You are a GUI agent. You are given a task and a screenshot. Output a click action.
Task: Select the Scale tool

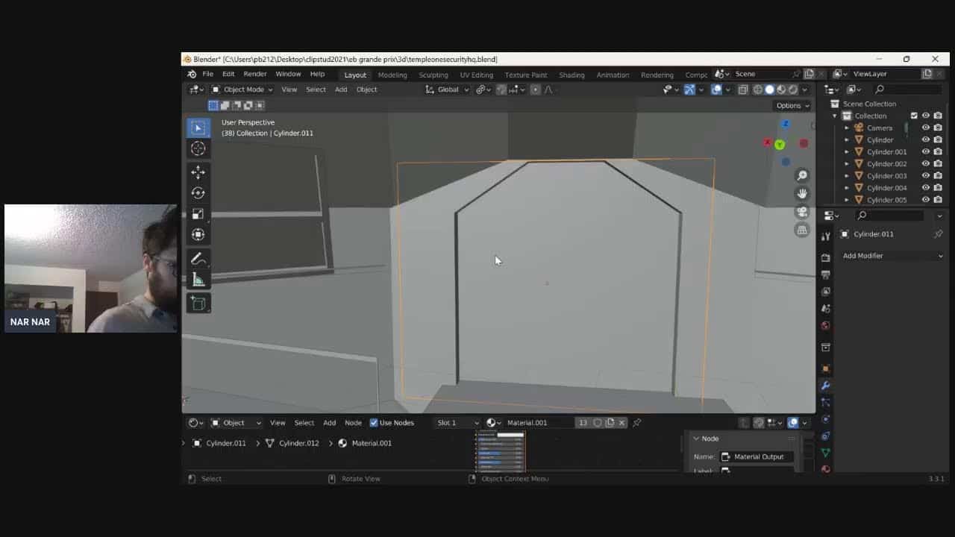[198, 214]
